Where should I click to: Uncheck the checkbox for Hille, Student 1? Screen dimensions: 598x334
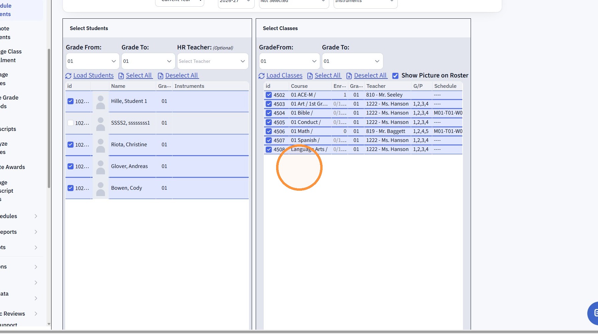pyautogui.click(x=71, y=101)
